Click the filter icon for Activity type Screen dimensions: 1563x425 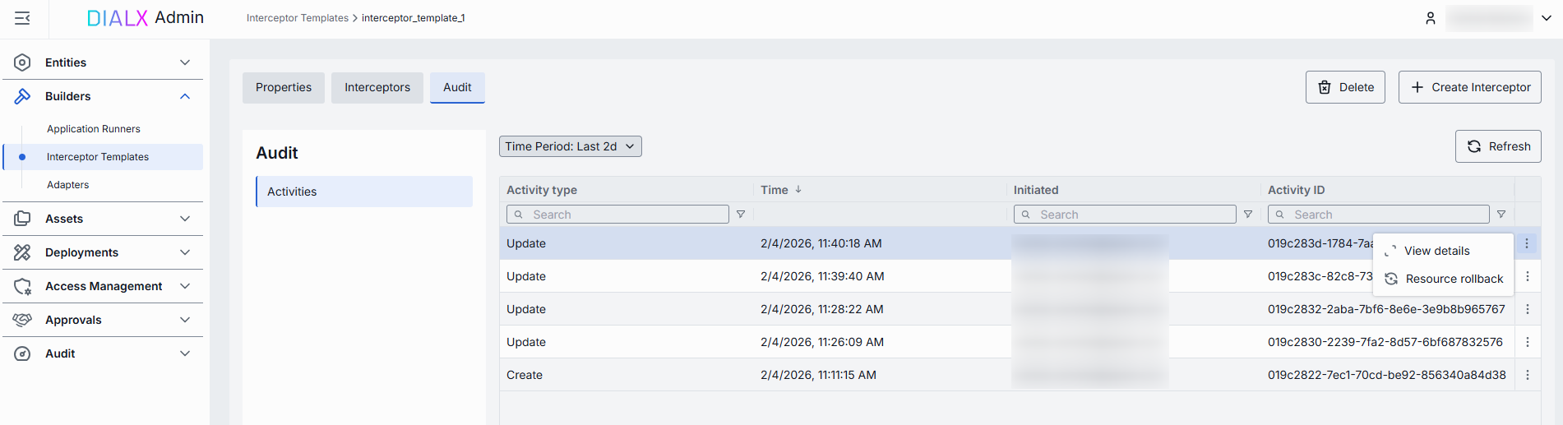pyautogui.click(x=741, y=215)
